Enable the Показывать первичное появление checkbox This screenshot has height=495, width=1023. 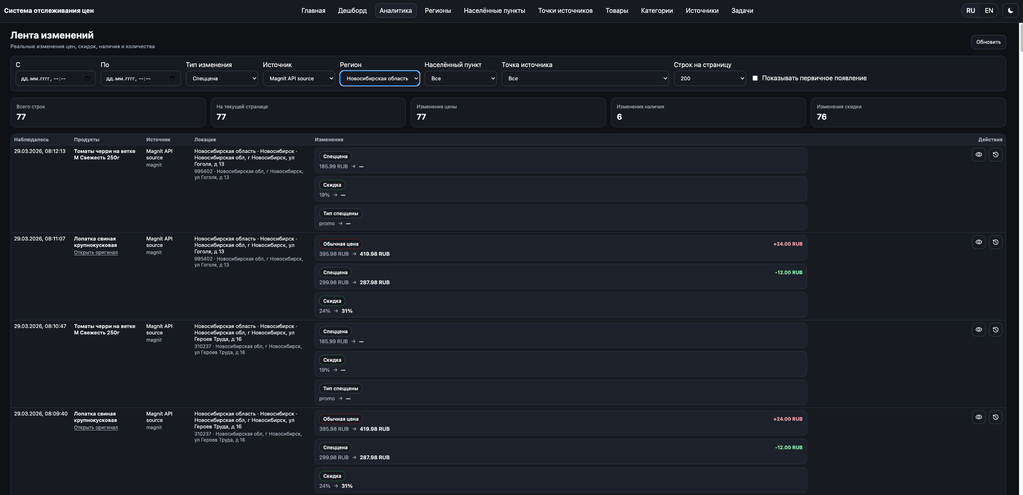[755, 78]
